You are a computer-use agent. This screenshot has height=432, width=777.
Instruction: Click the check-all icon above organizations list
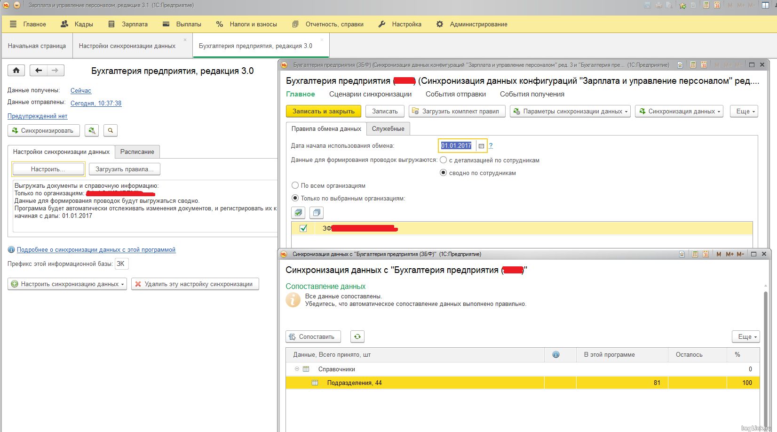tap(298, 213)
